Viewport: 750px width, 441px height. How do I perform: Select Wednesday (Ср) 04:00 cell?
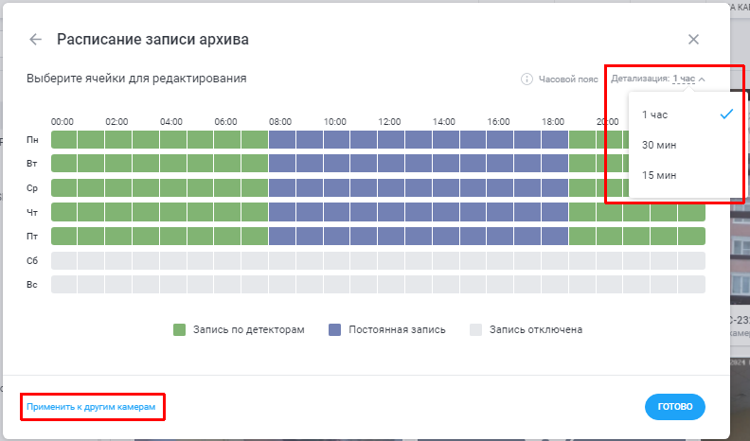pyautogui.click(x=172, y=187)
